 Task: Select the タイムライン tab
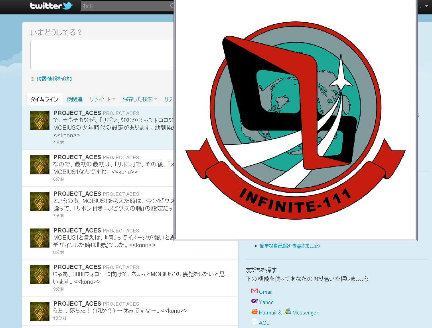[44, 99]
